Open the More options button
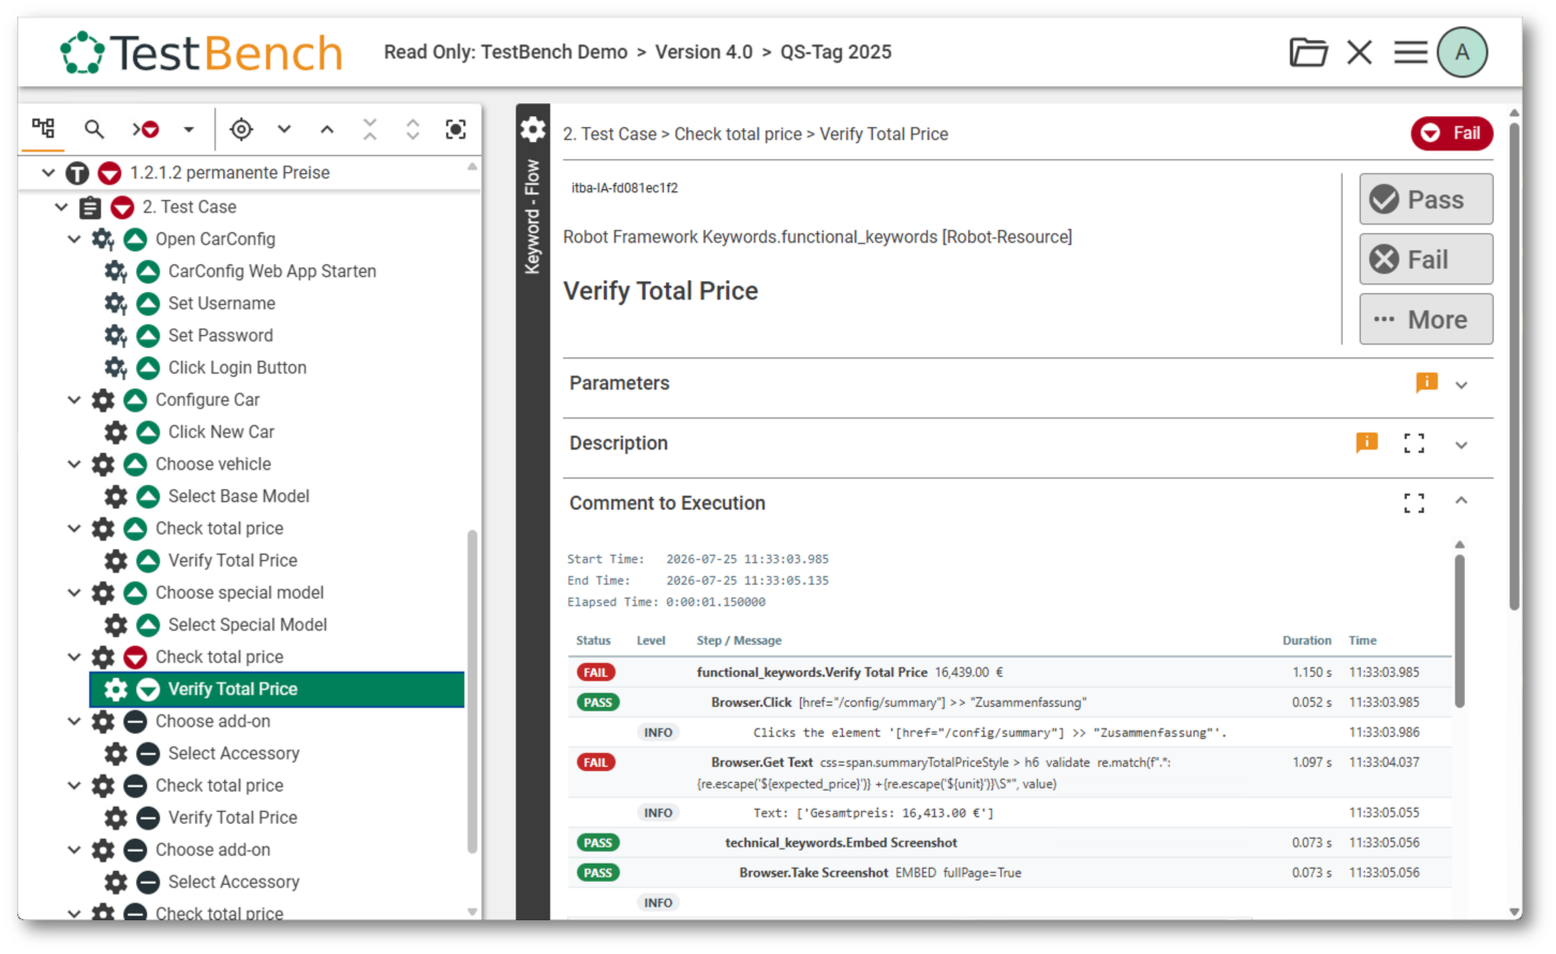Screen dimensions: 1556x954 click(x=1427, y=319)
